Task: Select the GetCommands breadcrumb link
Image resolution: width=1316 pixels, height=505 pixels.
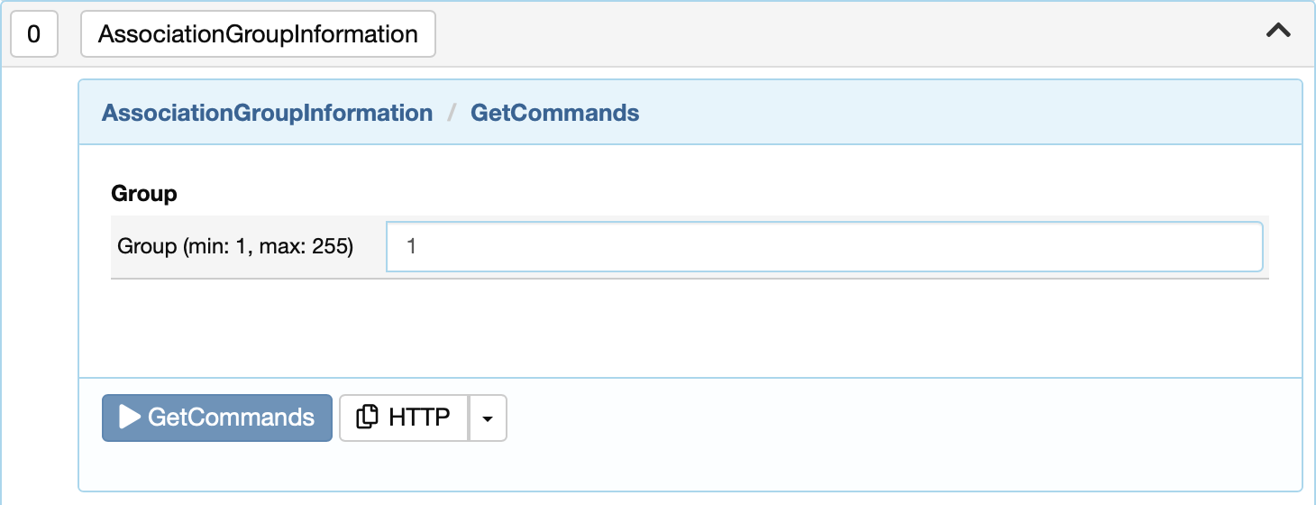Action: click(x=555, y=113)
